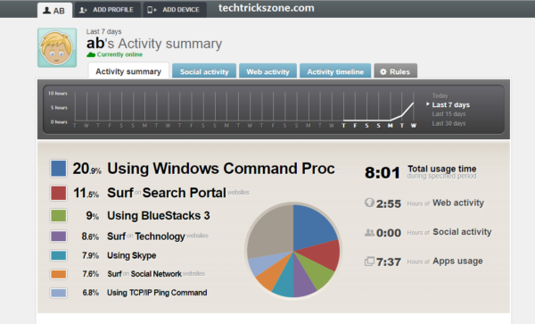535x324 pixels.
Task: Click the gray slice of pie chart
Action: click(x=271, y=230)
